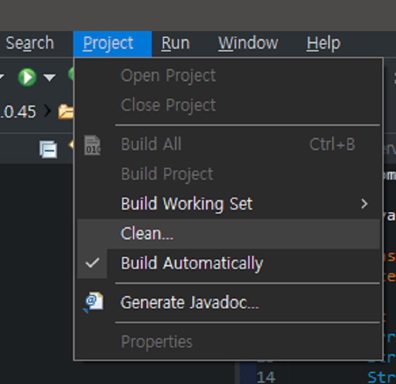Screen dimensions: 396x384
Task: Expand the Build Working Set submenu arrow
Action: click(364, 204)
